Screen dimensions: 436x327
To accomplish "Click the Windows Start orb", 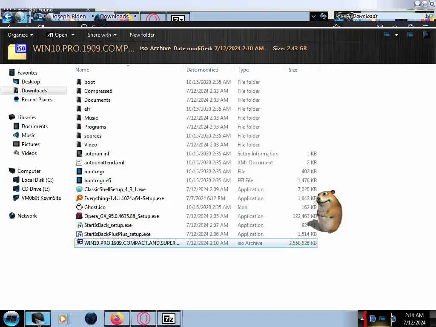I will point(11,318).
